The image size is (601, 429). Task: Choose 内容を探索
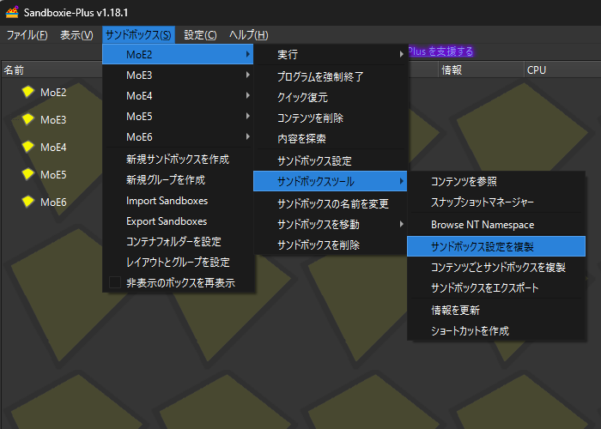pyautogui.click(x=331, y=139)
